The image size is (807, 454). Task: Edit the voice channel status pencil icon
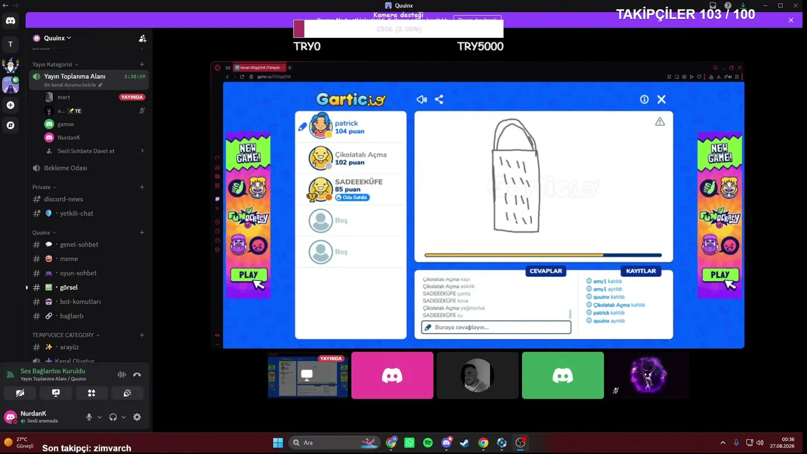(x=100, y=85)
